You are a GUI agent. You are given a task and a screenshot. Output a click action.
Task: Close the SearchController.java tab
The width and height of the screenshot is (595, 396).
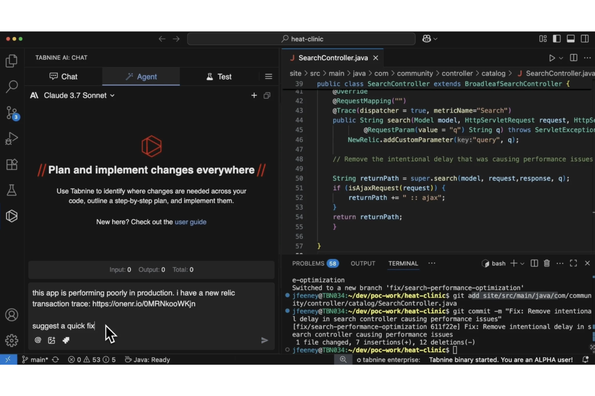coord(375,58)
